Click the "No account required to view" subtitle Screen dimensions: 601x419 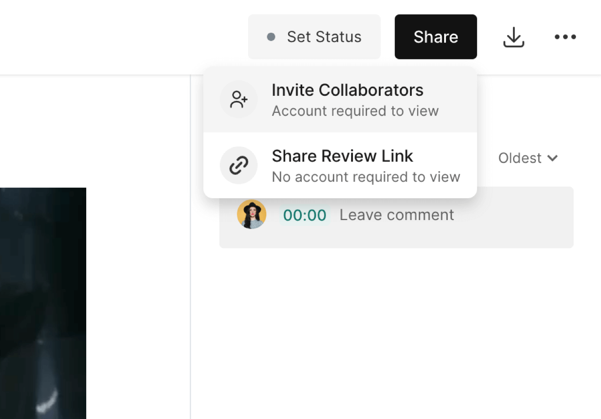366,177
